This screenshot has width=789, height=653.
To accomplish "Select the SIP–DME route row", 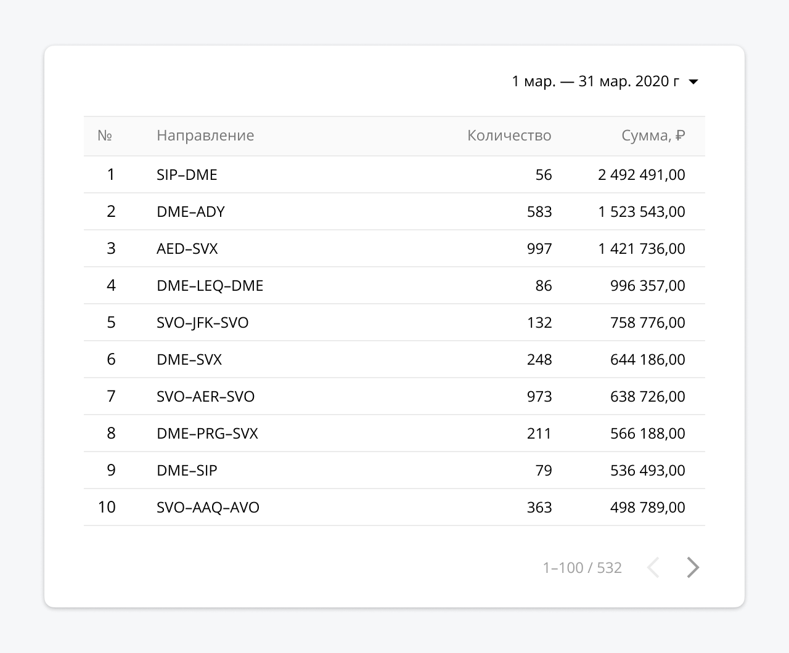I will (186, 174).
